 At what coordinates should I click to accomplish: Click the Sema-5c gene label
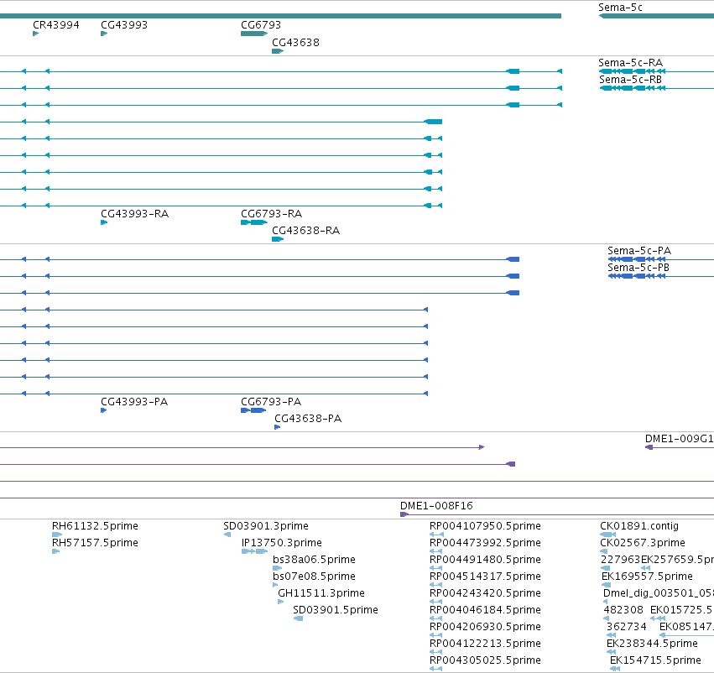[620, 8]
